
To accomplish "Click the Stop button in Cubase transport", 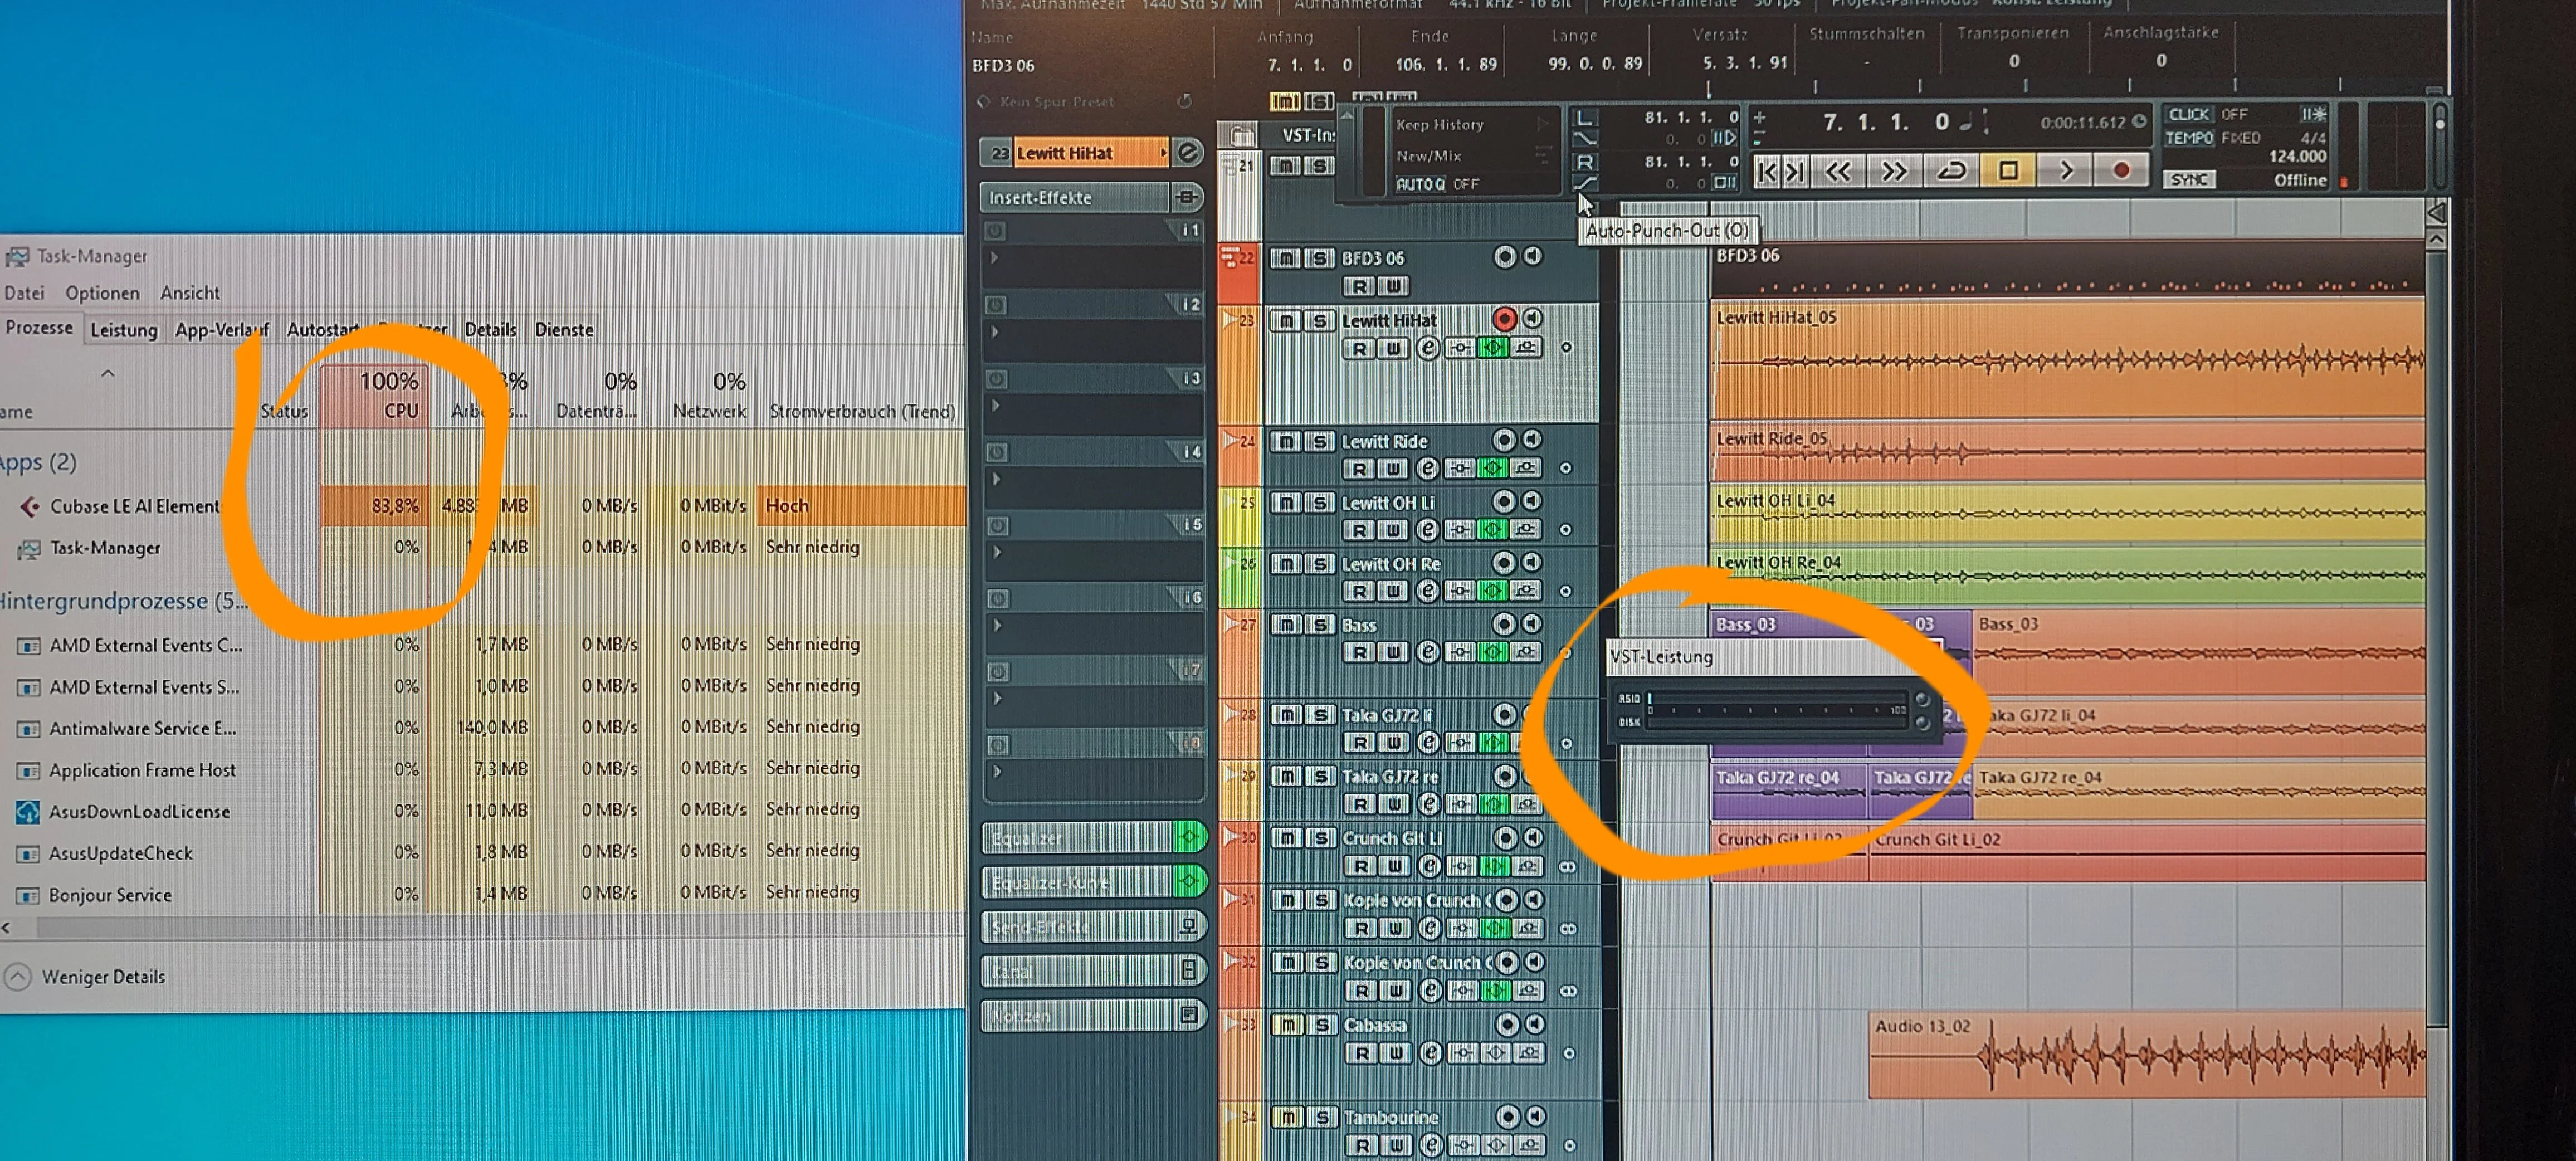I will click(x=2008, y=171).
